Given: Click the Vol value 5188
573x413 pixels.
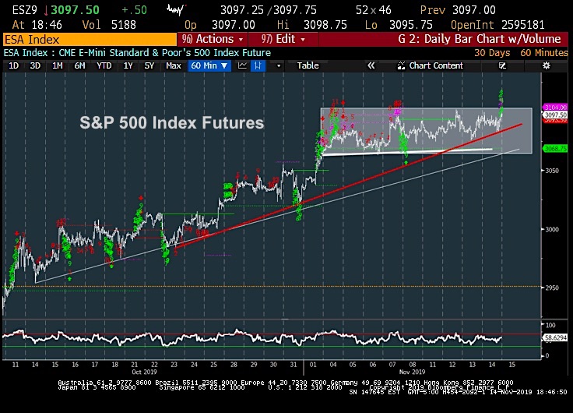Looking at the screenshot, I should pos(123,25).
